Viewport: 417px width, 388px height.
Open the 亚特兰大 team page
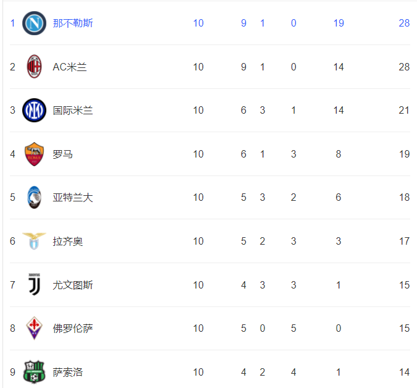(x=73, y=197)
